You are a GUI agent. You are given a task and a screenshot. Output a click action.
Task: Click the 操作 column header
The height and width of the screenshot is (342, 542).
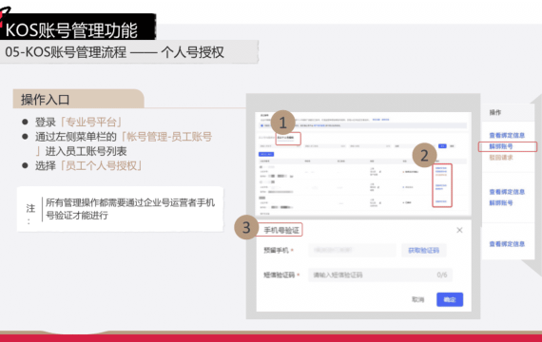coord(495,112)
